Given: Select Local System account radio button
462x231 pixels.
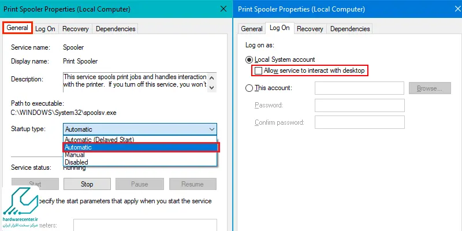Looking at the screenshot, I should point(249,60).
